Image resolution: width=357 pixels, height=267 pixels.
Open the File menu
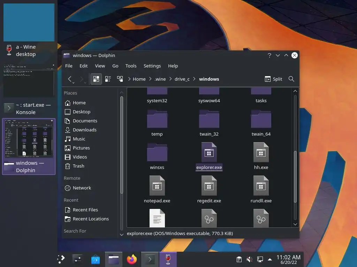tap(69, 66)
